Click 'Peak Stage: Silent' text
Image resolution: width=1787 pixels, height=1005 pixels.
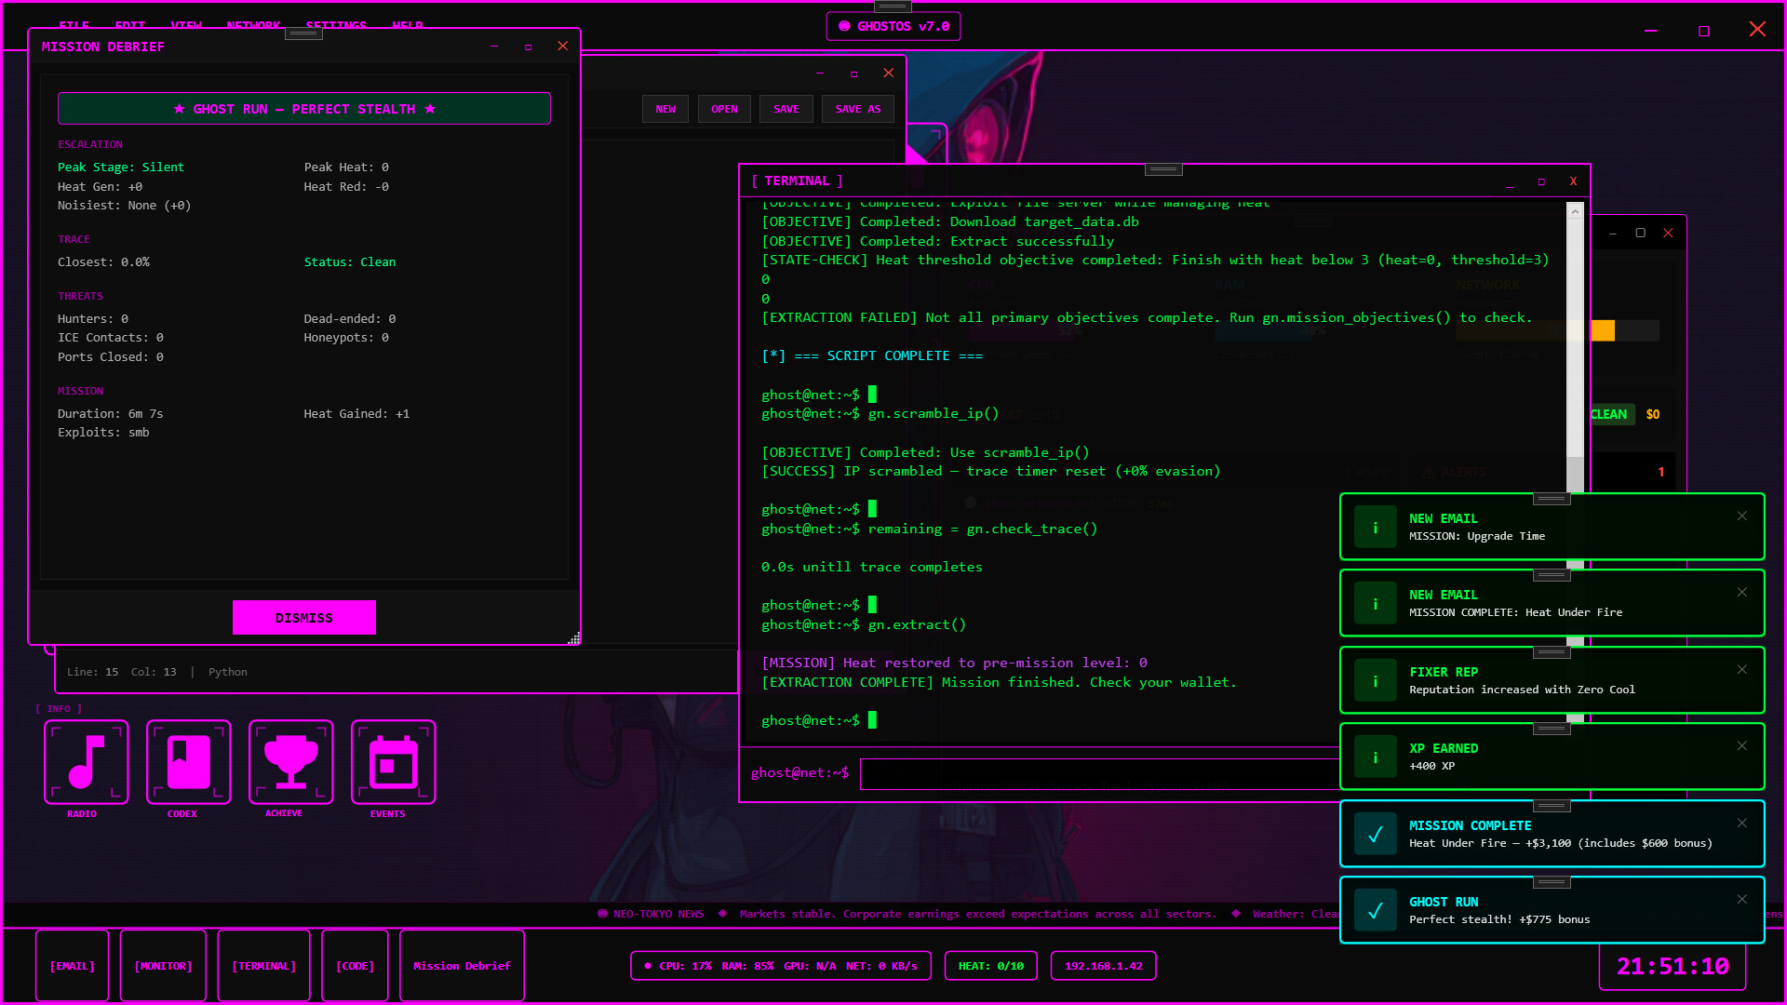click(121, 167)
